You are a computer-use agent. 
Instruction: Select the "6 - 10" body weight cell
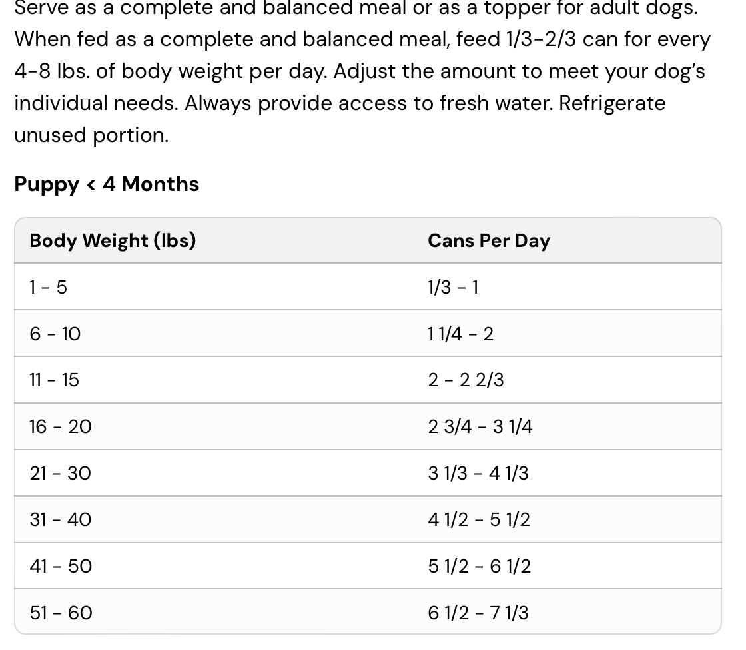[55, 334]
